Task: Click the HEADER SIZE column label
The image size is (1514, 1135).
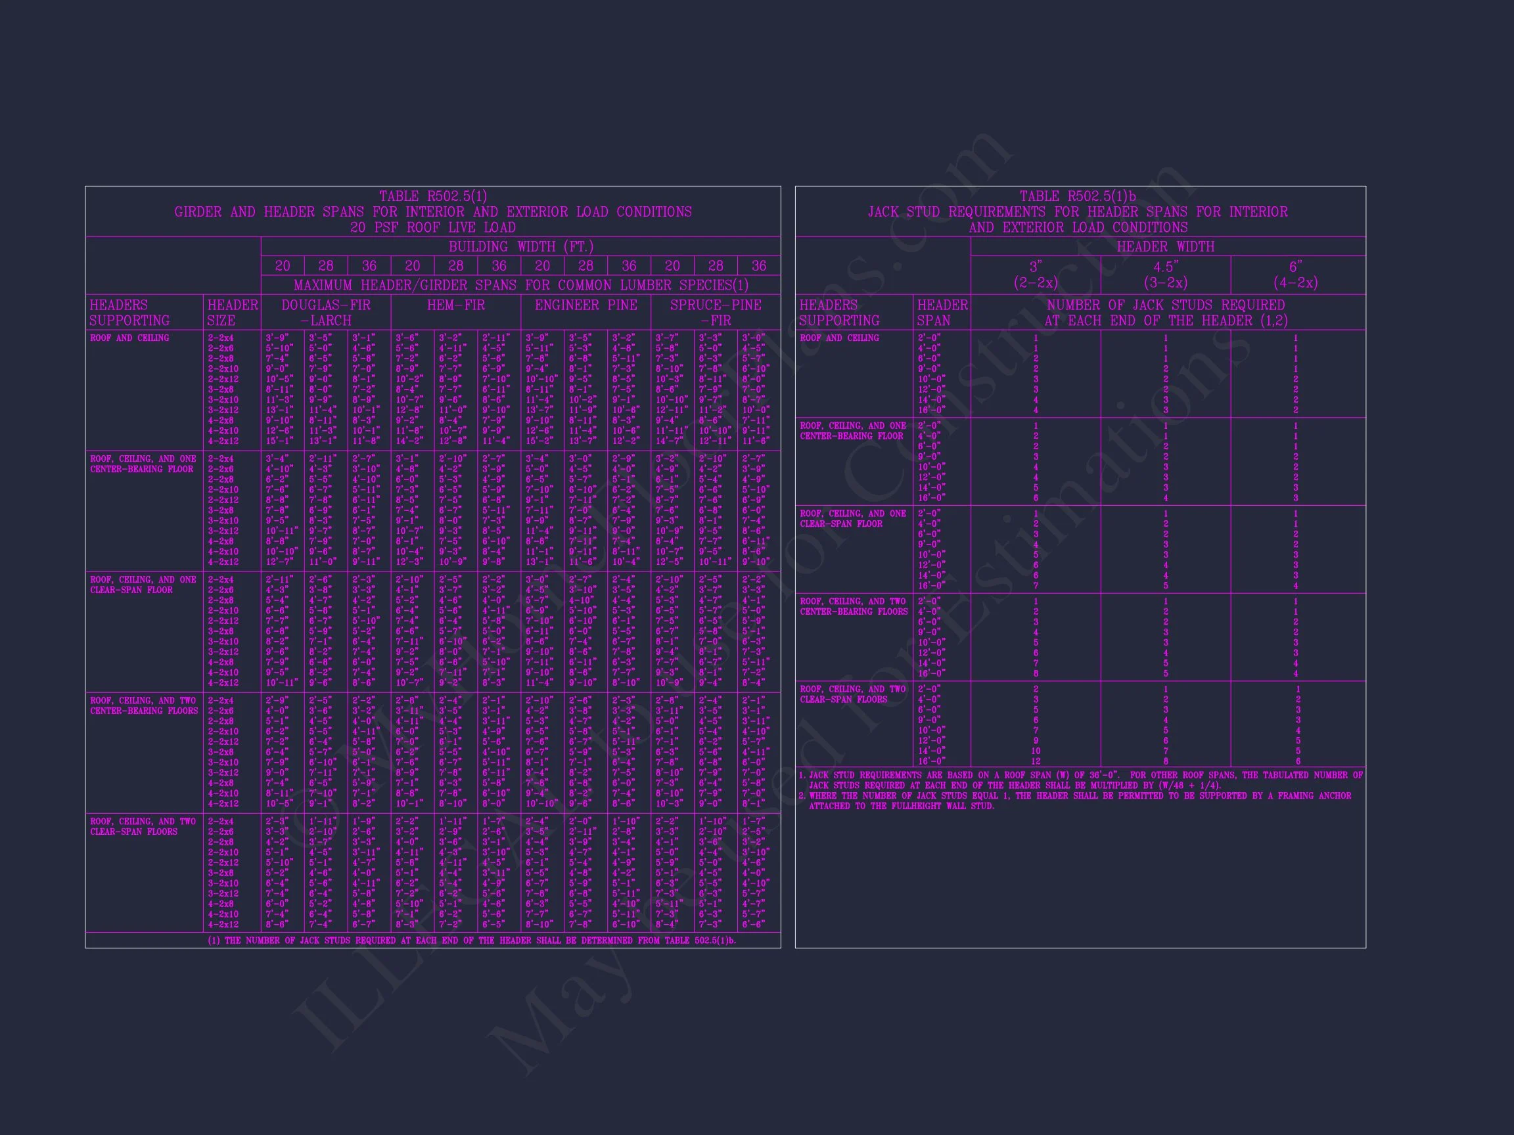Action: pos(232,313)
